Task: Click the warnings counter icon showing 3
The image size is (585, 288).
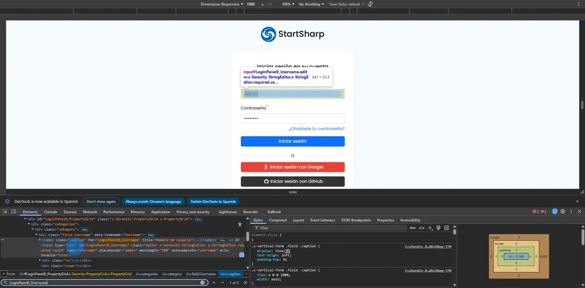Action: pos(541,212)
